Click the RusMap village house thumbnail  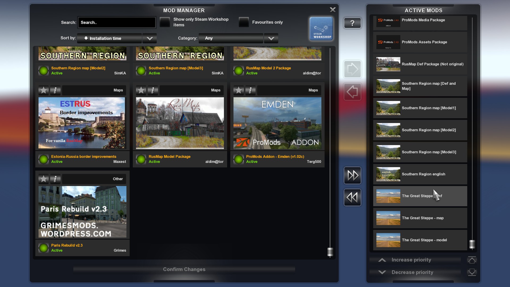180,123
